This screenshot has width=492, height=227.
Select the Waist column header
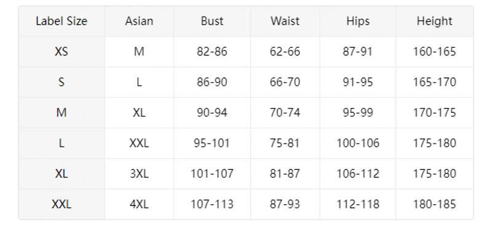coord(285,21)
